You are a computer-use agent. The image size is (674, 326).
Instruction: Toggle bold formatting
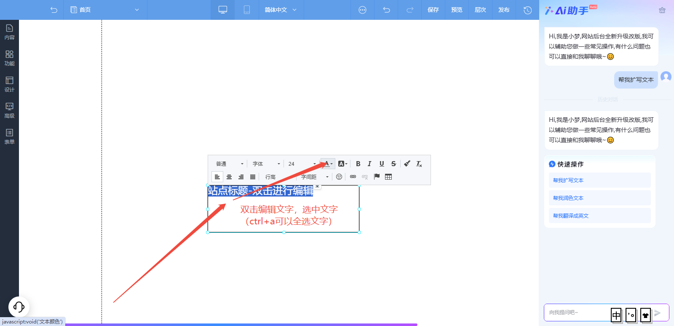pos(358,164)
